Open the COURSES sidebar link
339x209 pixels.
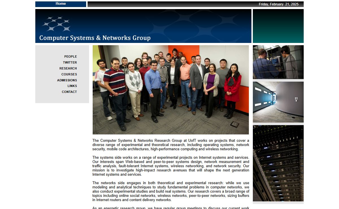69,74
